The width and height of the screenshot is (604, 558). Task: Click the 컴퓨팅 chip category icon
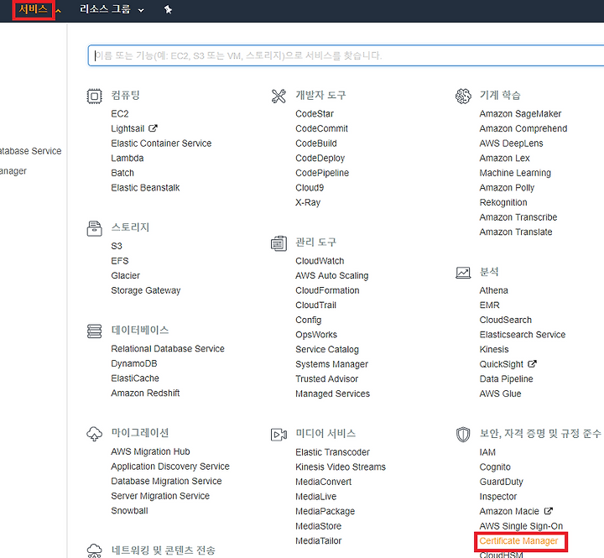click(94, 96)
